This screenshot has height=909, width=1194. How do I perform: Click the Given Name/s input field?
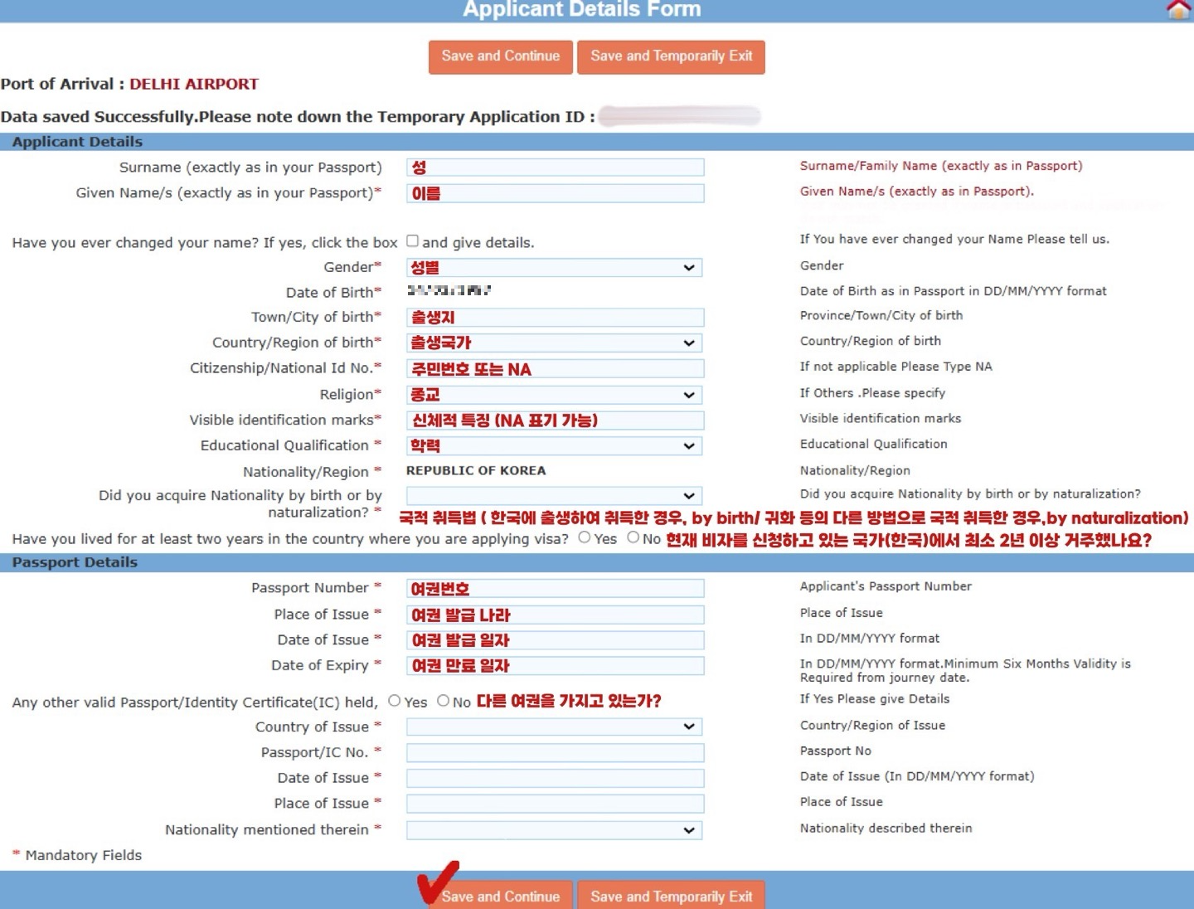click(556, 193)
